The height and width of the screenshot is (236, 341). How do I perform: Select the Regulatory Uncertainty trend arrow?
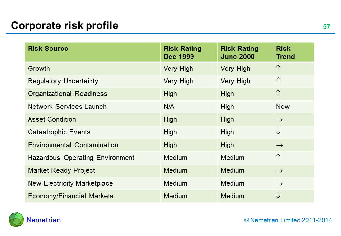click(x=278, y=81)
